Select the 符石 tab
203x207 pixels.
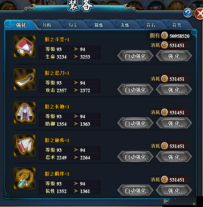(x=151, y=25)
